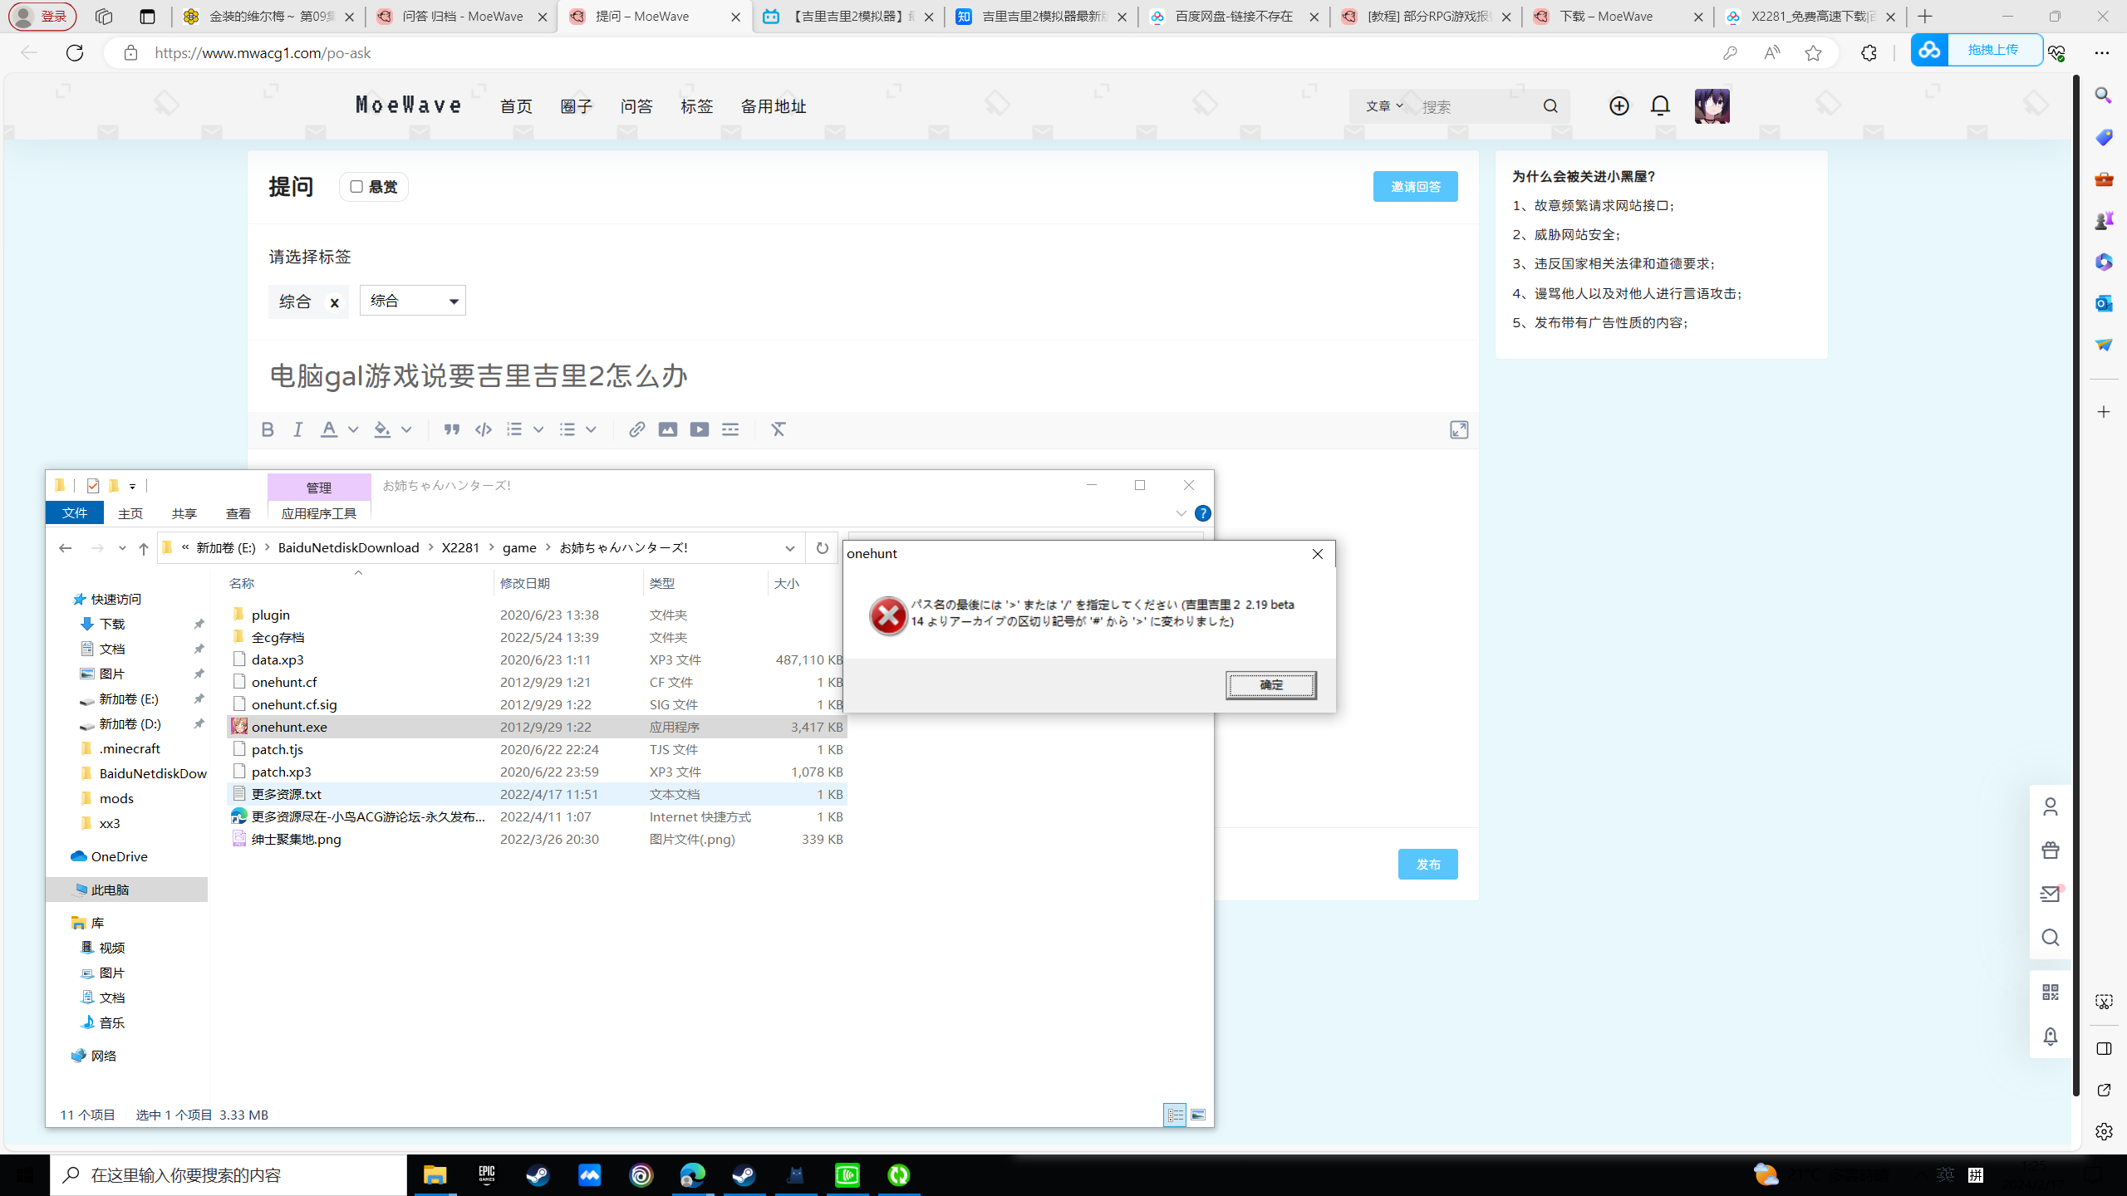The height and width of the screenshot is (1196, 2127).
Task: Apply text color with the A icon
Action: pyautogui.click(x=329, y=429)
